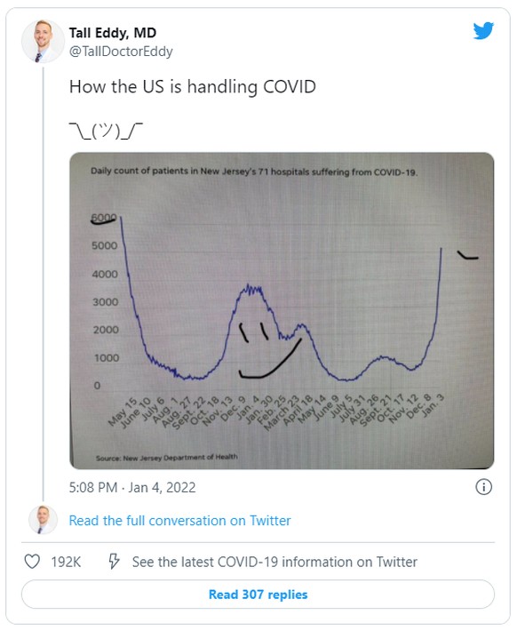Click the 192K likes count

[66, 562]
